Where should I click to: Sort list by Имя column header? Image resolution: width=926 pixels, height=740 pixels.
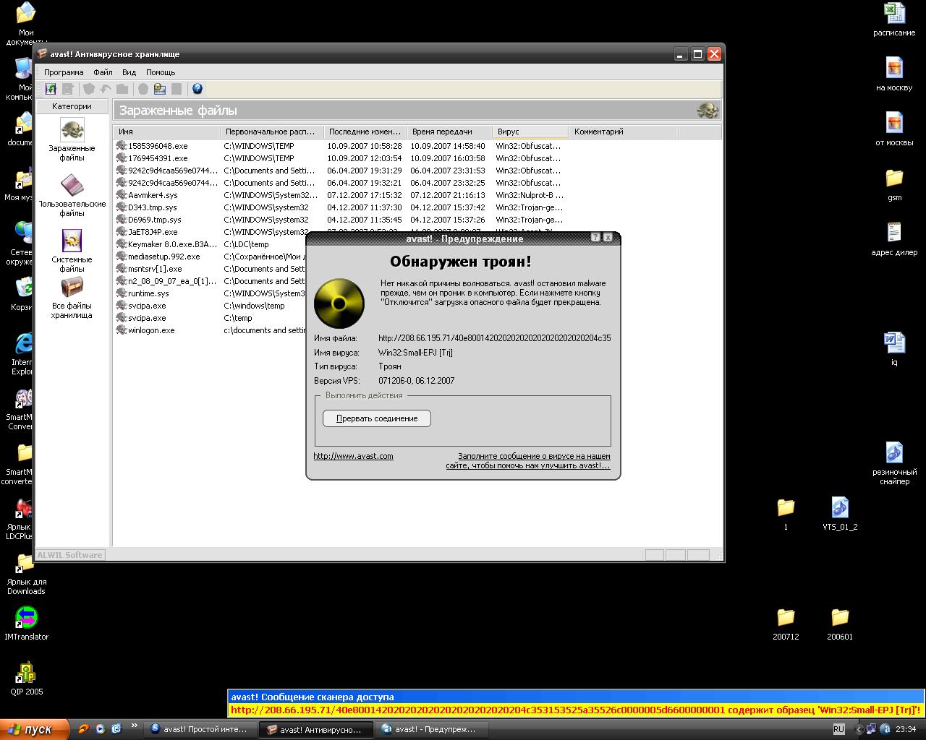166,132
